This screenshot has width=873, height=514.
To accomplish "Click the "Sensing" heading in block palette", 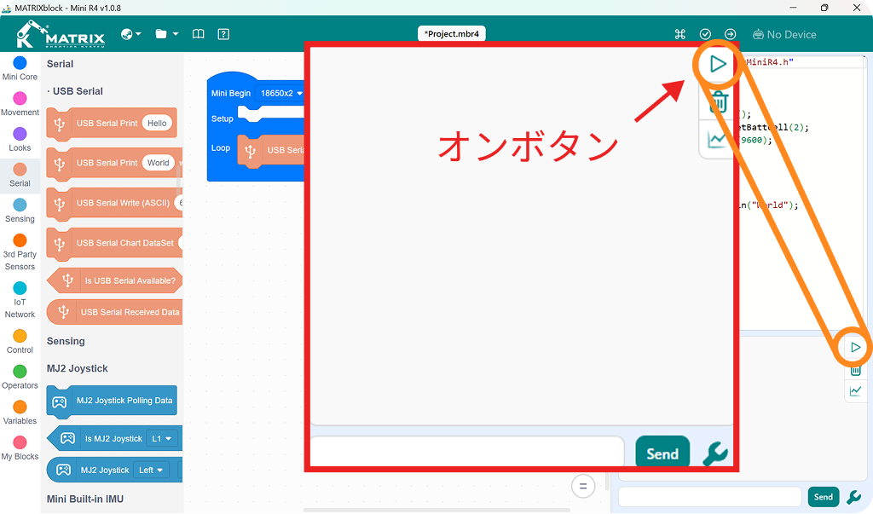I will coord(66,341).
